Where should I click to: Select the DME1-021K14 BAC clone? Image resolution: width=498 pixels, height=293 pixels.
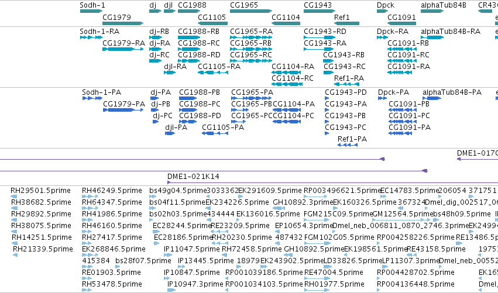pyautogui.click(x=332, y=182)
